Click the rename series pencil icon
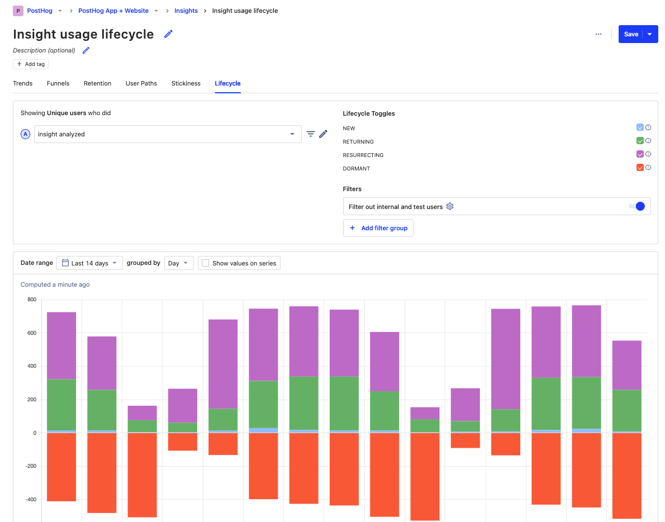The width and height of the screenshot is (665, 522). [323, 134]
